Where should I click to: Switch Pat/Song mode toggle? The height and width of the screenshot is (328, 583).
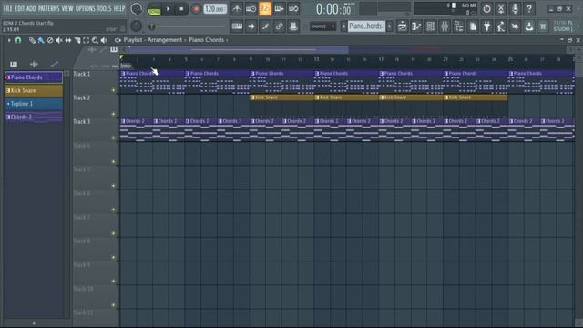point(154,9)
